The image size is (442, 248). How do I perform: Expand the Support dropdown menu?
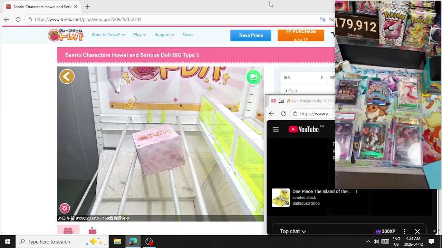(164, 35)
